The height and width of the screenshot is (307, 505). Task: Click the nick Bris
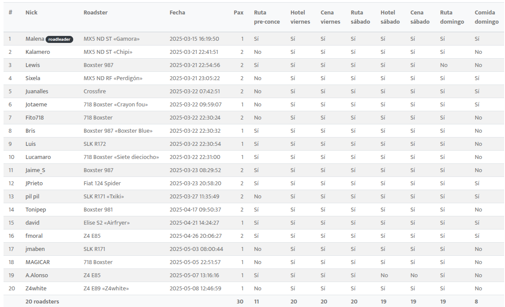pos(30,131)
